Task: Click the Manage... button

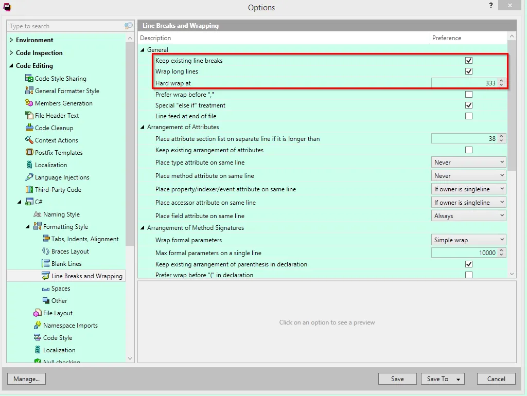Action: 26,379
